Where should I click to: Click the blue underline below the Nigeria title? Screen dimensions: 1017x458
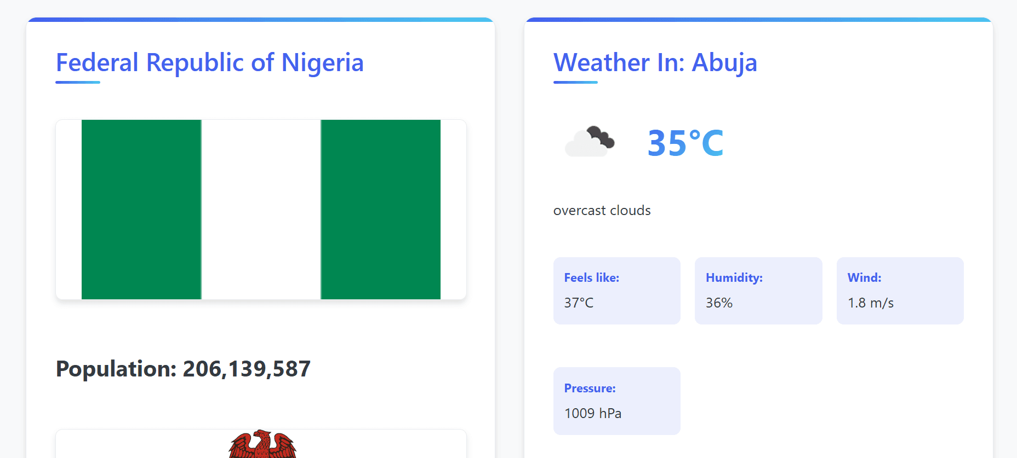point(77,82)
